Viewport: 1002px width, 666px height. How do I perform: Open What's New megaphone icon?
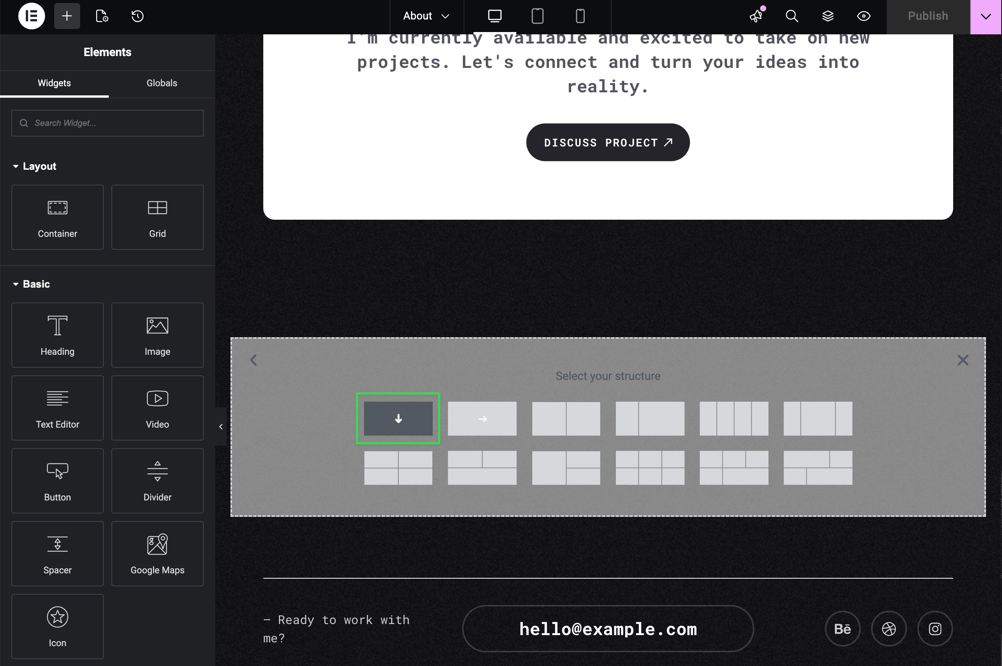pos(756,16)
